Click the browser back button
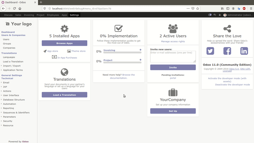Image resolution: width=254 pixels, height=143 pixels. coord(3,8)
